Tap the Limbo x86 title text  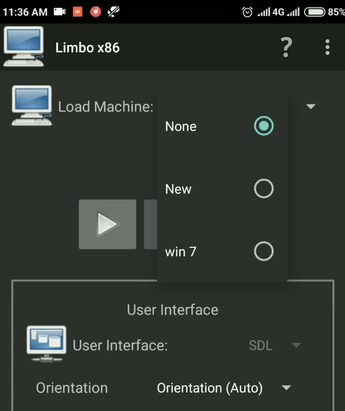(x=88, y=48)
